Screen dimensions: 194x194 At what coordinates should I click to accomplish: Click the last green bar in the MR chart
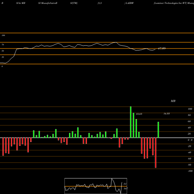(158, 130)
